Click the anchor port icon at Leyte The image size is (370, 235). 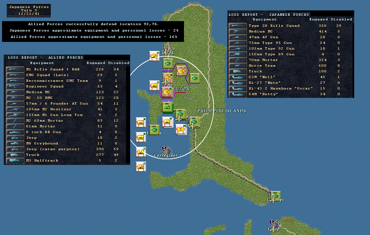pyautogui.click(x=271, y=222)
